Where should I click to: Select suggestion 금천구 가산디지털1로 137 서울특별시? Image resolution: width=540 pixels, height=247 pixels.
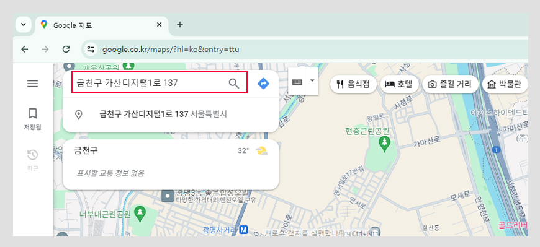click(171, 115)
